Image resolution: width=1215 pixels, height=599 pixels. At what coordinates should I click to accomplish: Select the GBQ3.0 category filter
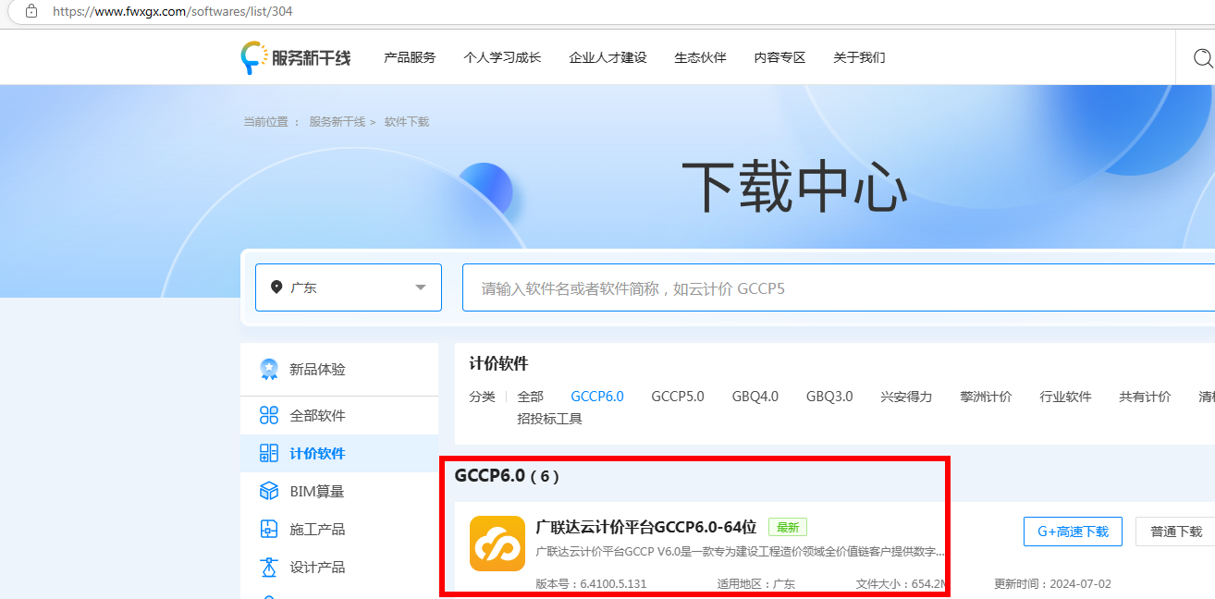pyautogui.click(x=829, y=397)
